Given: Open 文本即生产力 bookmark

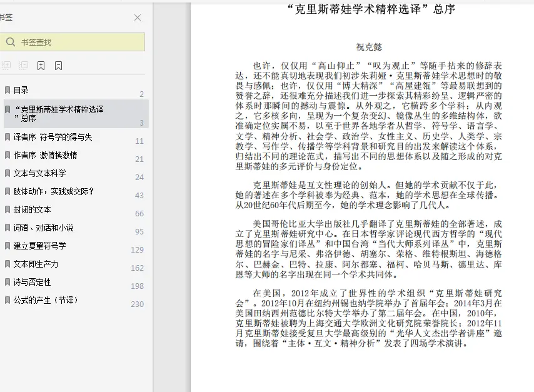Looking at the screenshot, I should 36,264.
